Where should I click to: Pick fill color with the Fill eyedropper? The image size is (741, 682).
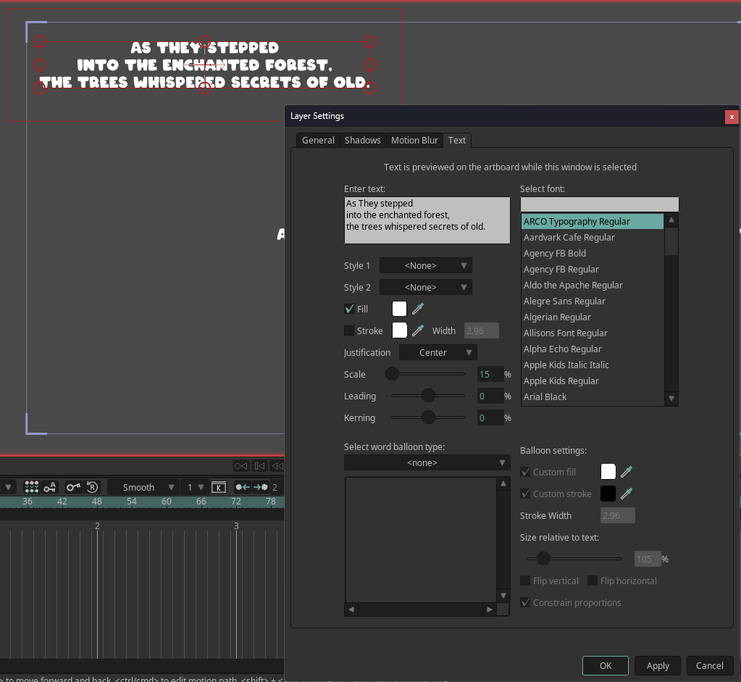coord(418,309)
